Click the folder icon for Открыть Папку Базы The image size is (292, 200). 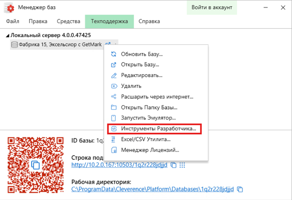(113, 107)
